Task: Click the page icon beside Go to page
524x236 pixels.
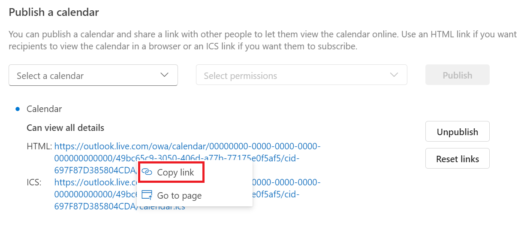Action: tap(147, 195)
